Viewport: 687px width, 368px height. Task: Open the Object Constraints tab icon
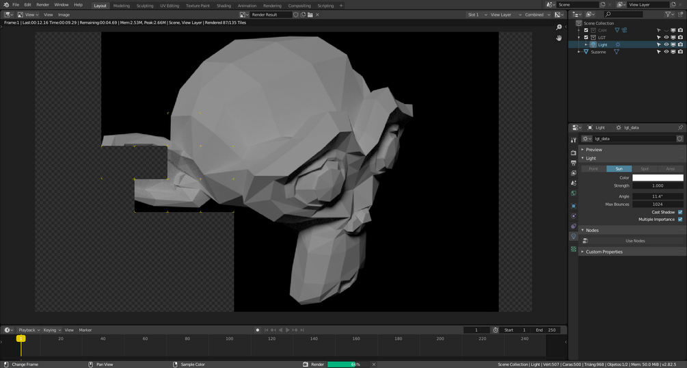574,226
